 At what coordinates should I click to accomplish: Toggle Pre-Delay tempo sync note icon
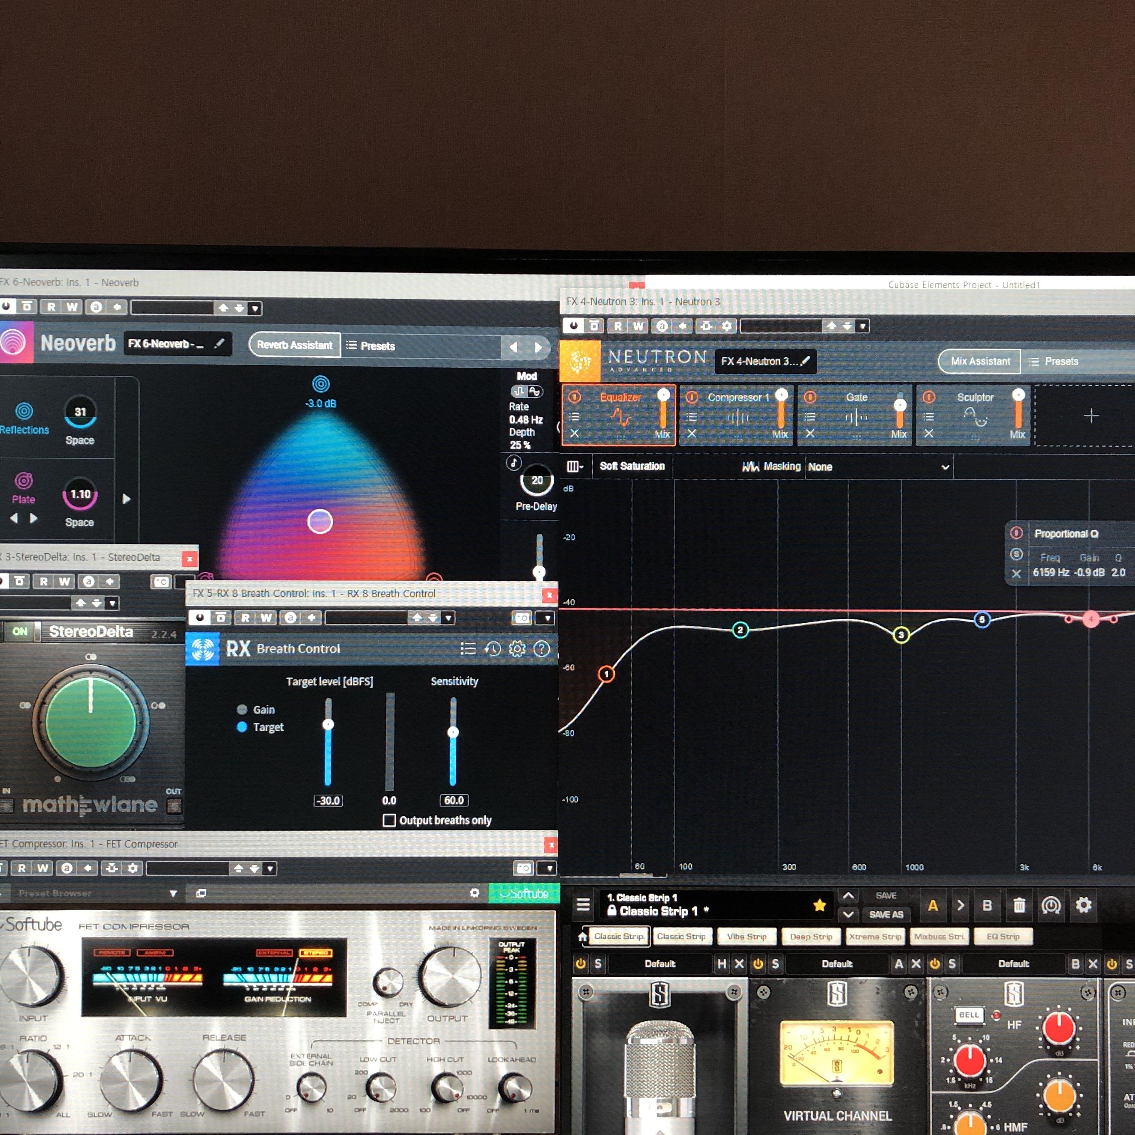(x=514, y=462)
